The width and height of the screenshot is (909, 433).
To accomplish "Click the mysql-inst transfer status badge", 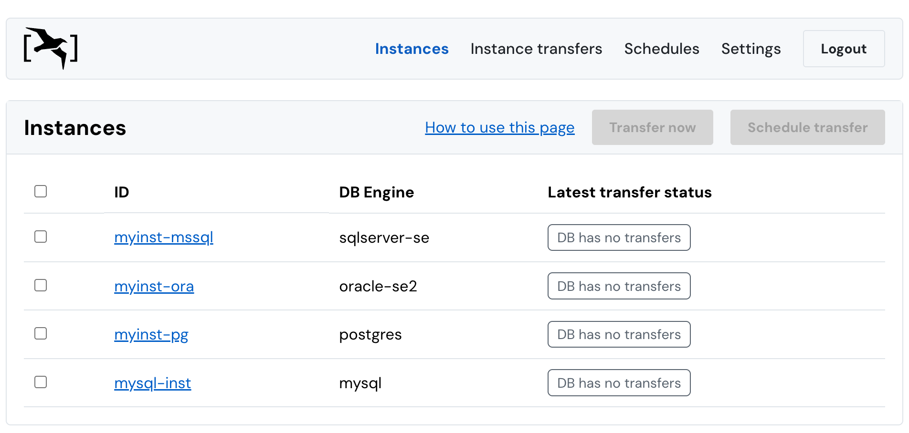I will click(619, 383).
